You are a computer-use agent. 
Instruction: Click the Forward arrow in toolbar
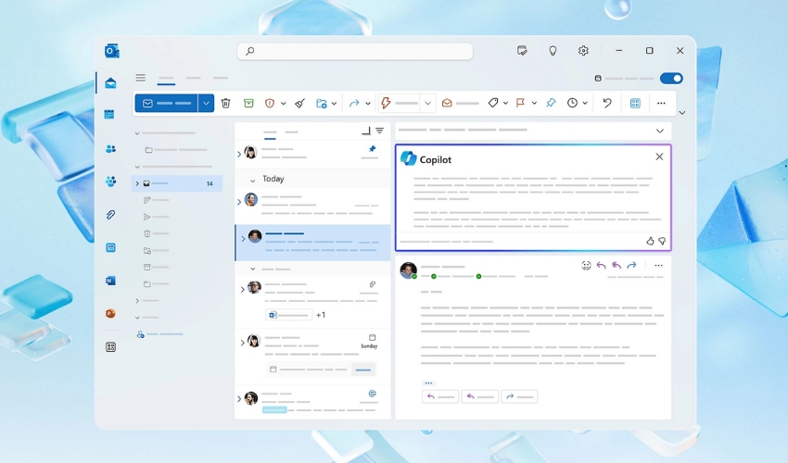354,103
